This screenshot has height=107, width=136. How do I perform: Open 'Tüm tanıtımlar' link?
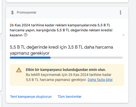(x=70, y=96)
